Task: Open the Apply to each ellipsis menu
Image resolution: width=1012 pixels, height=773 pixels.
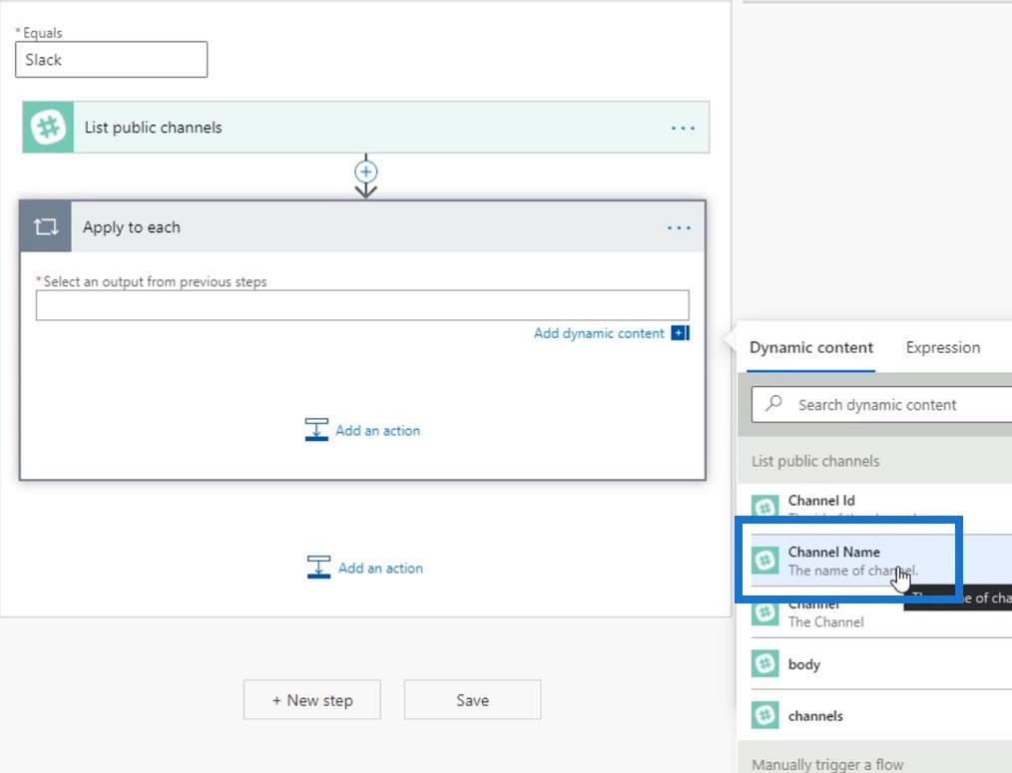Action: tap(679, 227)
